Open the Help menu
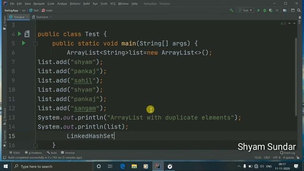Viewport: 304px width, 171px height. point(134,3)
